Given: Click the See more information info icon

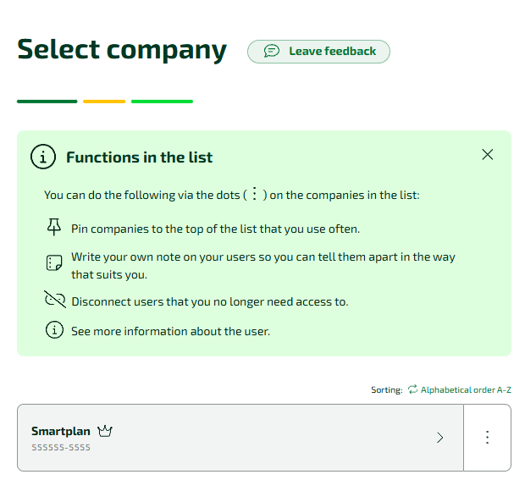Looking at the screenshot, I should point(54,330).
